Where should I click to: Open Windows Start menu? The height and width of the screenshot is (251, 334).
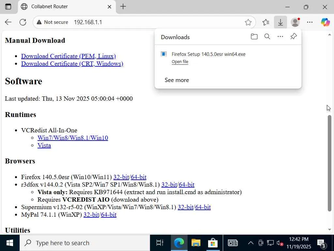pyautogui.click(x=10, y=243)
